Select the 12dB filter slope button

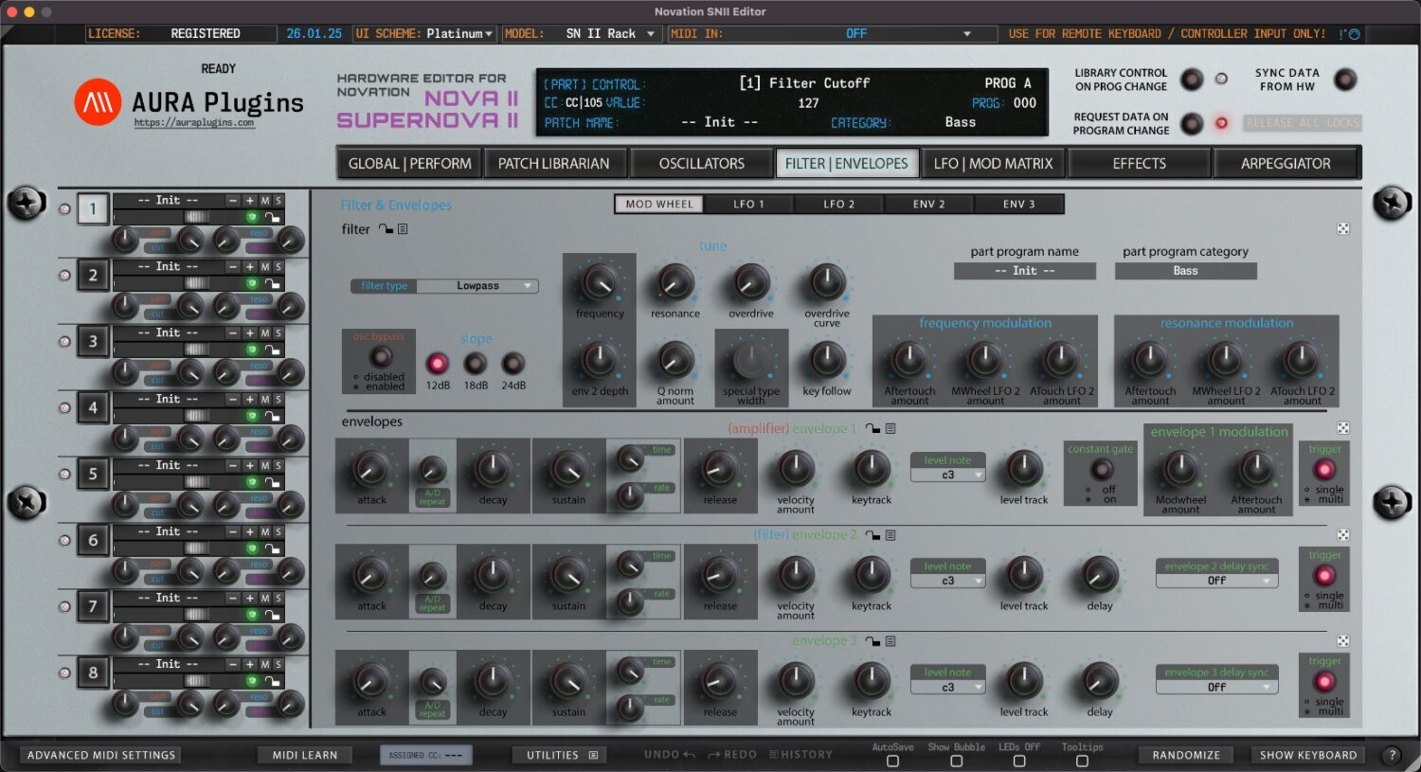(437, 362)
